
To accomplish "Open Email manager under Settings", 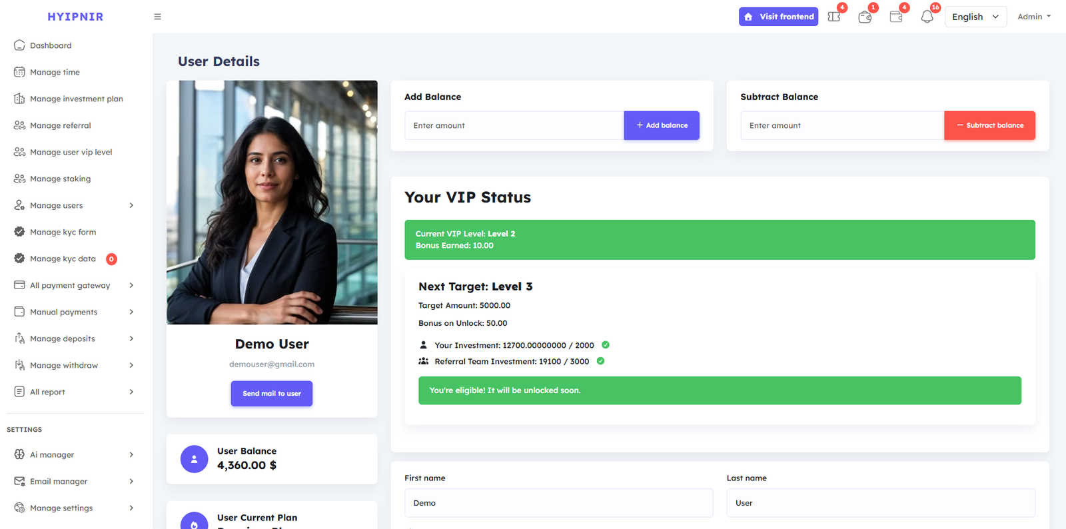I will tap(59, 481).
